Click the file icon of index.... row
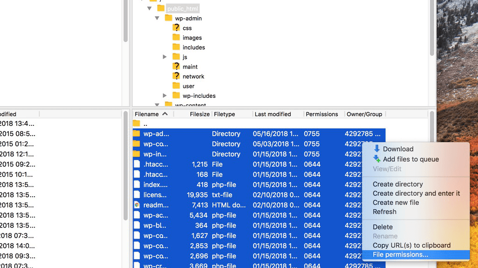 click(137, 185)
